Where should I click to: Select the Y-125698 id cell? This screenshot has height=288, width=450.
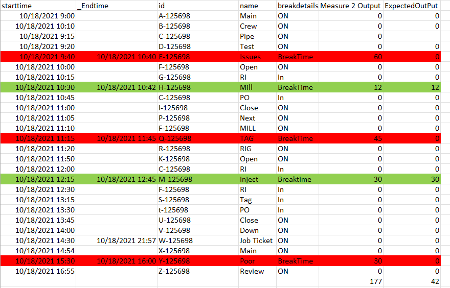pos(198,261)
